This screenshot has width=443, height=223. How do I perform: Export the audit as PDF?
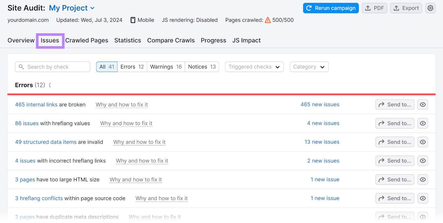(x=374, y=8)
